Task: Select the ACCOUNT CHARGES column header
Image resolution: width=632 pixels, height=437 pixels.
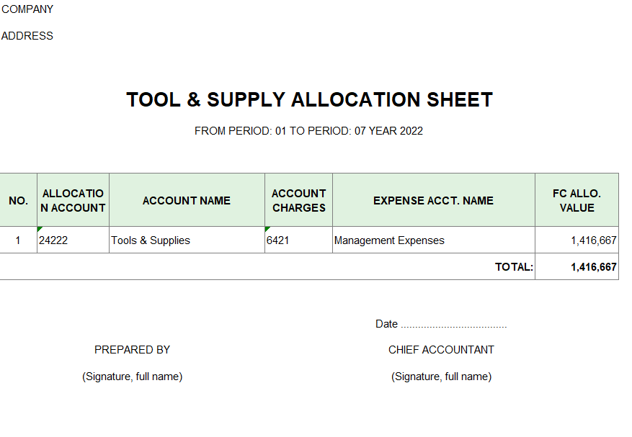Action: (298, 201)
